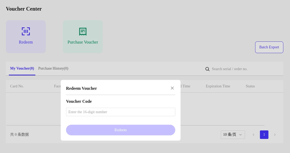
Task: Open the 10 条/页 page size dropdown
Action: tap(233, 135)
